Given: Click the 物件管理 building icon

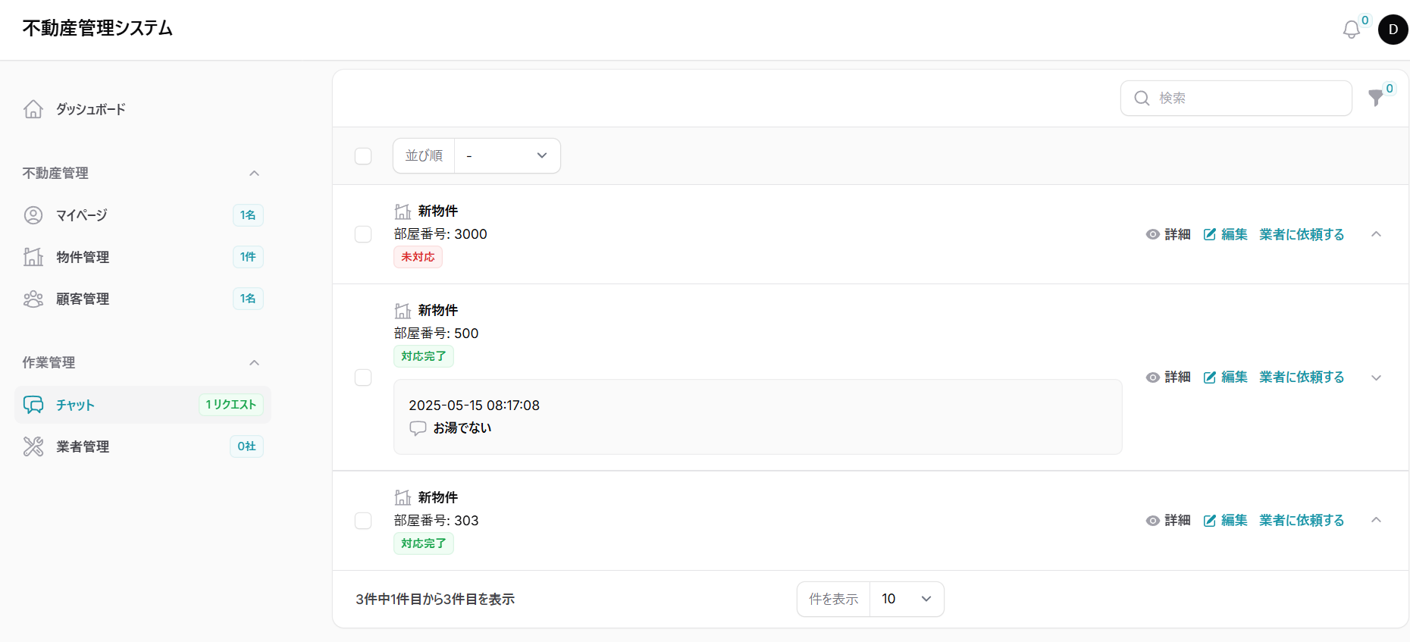Looking at the screenshot, I should point(33,257).
